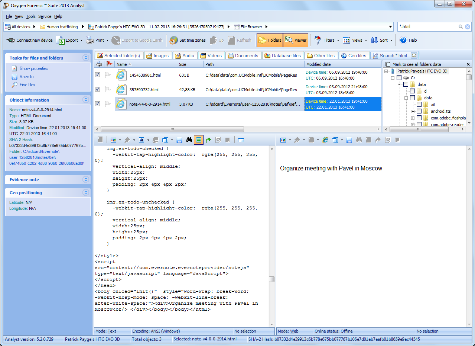Switch to the Images tab
Screen dimensions: 475x346
157,55
